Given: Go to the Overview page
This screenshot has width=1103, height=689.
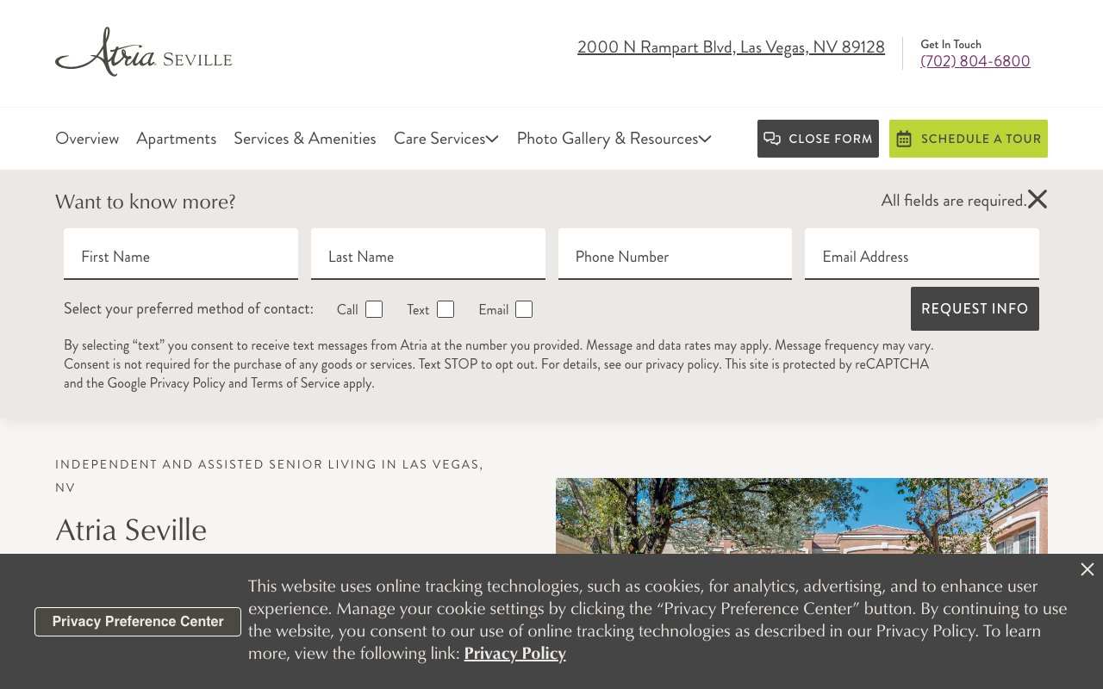Looking at the screenshot, I should click(x=87, y=139).
